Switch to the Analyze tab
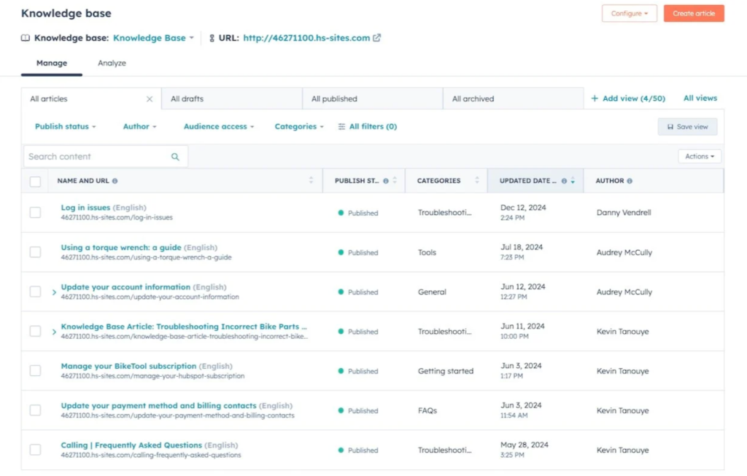The width and height of the screenshot is (747, 476). (111, 63)
